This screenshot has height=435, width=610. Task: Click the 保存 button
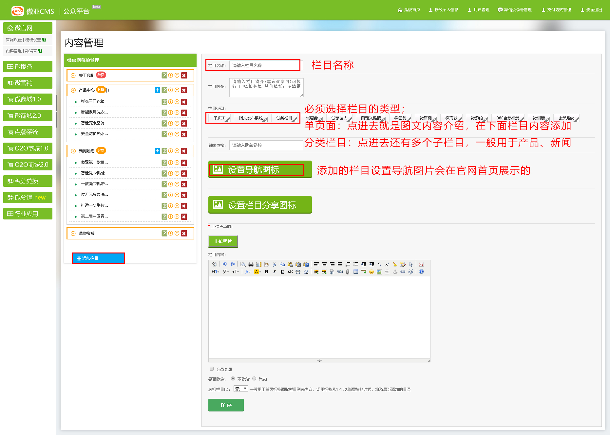coord(226,405)
